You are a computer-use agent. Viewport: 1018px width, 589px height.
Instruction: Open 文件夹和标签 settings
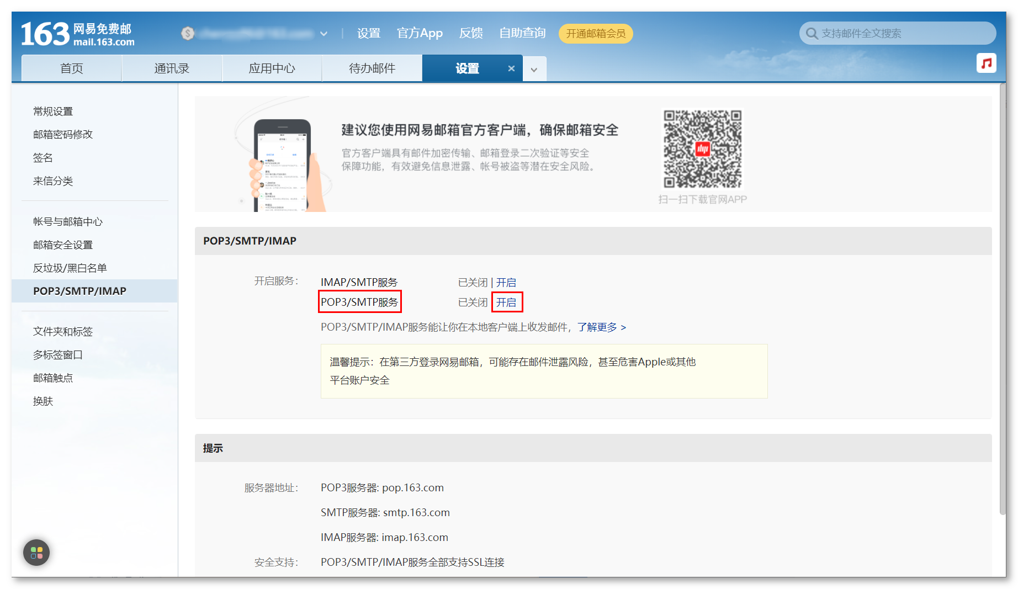tap(63, 332)
